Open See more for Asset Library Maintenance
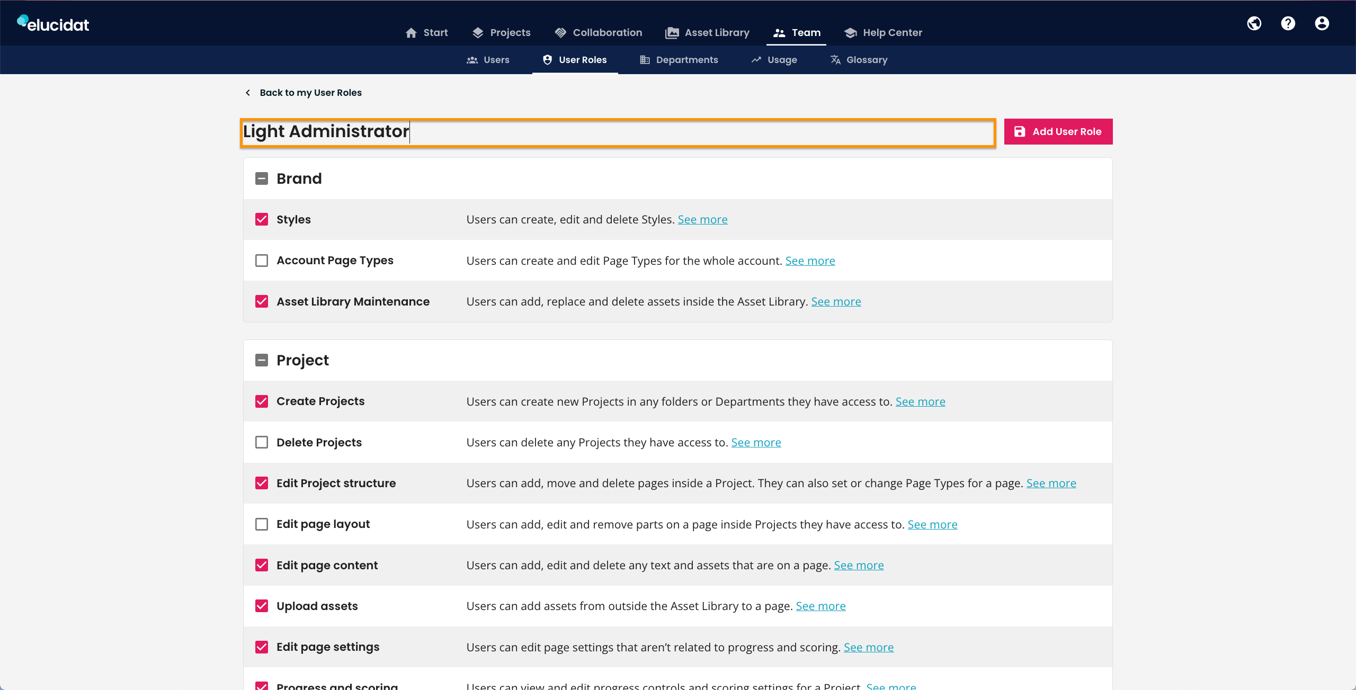This screenshot has height=690, width=1356. point(836,301)
